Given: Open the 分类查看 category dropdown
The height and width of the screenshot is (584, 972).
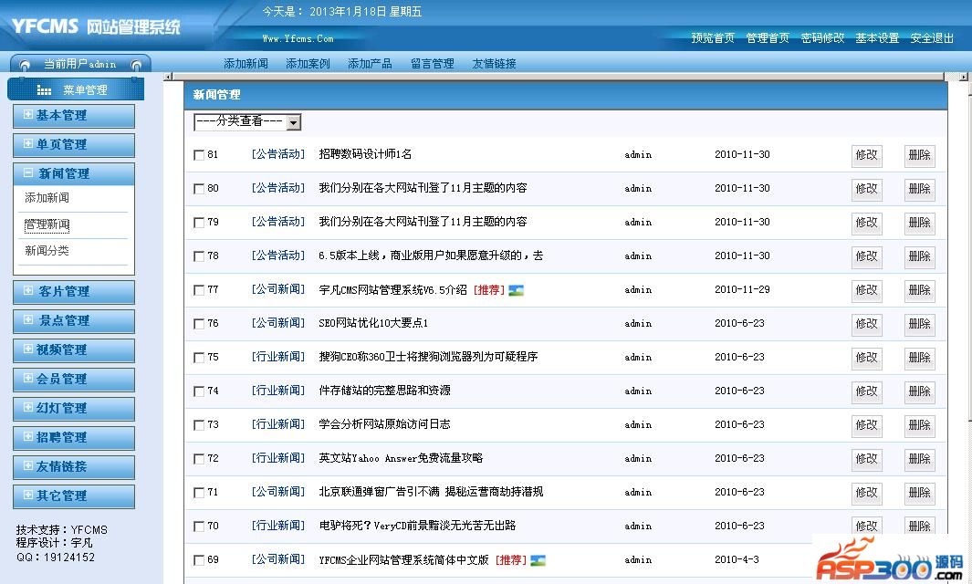Looking at the screenshot, I should pyautogui.click(x=247, y=121).
